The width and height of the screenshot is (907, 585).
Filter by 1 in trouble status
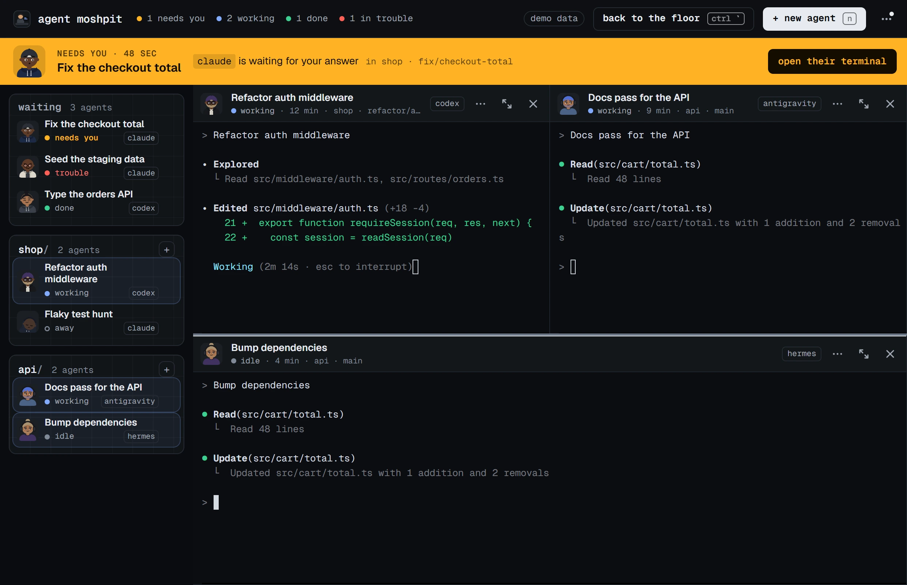[376, 19]
